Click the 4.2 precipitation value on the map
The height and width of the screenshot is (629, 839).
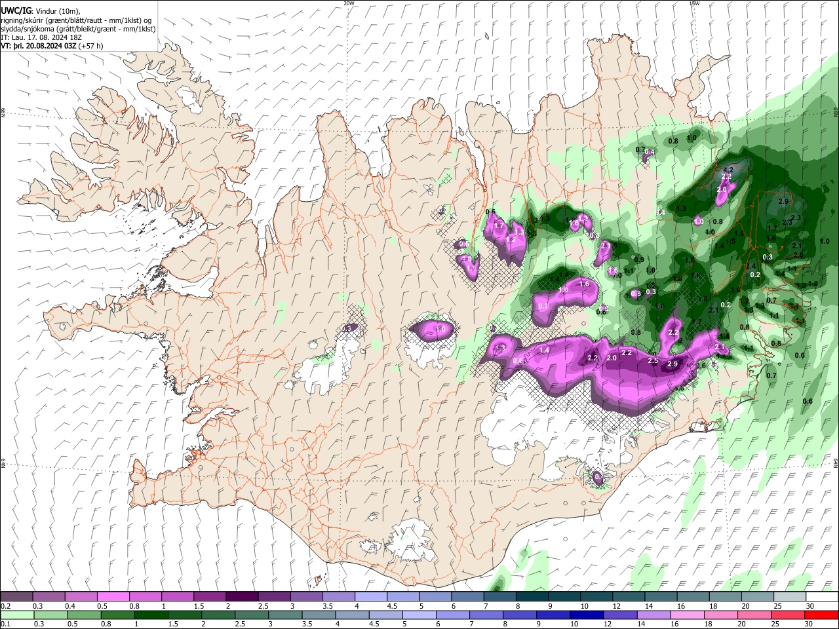click(728, 170)
